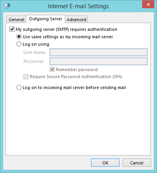The width and height of the screenshot is (157, 173).
Task: Switch to the General tab
Action: click(16, 20)
